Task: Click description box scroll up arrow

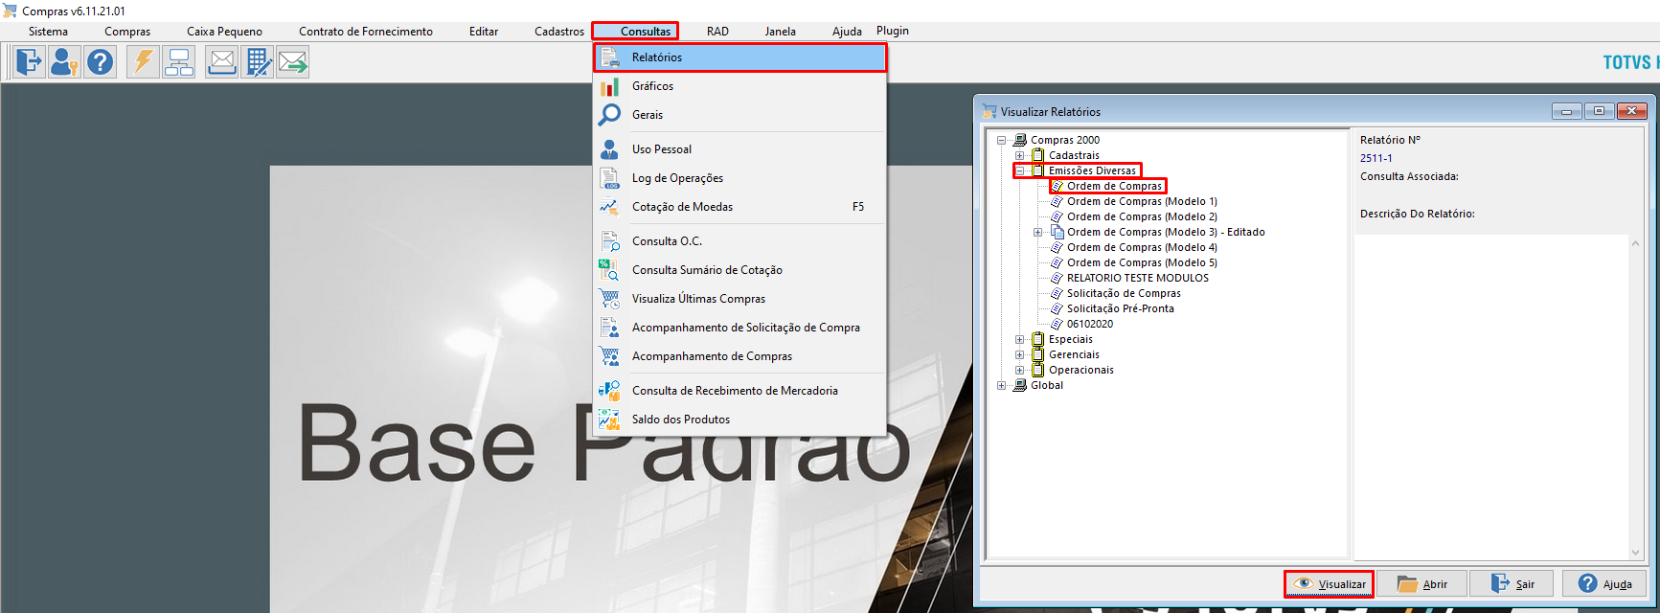Action: pyautogui.click(x=1635, y=243)
